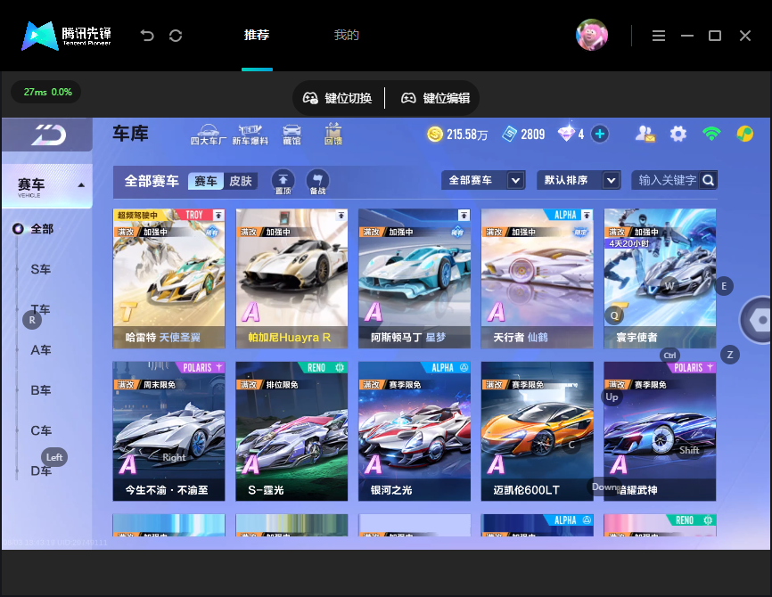This screenshot has height=597, width=772.
Task: Select the 哈雷特 天使圣翼 car card
Action: click(168, 279)
